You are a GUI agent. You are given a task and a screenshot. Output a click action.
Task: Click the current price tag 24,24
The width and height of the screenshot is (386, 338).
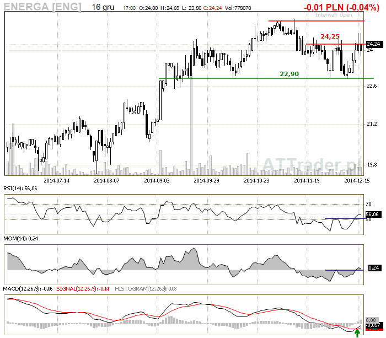click(x=373, y=44)
